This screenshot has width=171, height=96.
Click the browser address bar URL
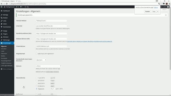click(x=28, y=4)
